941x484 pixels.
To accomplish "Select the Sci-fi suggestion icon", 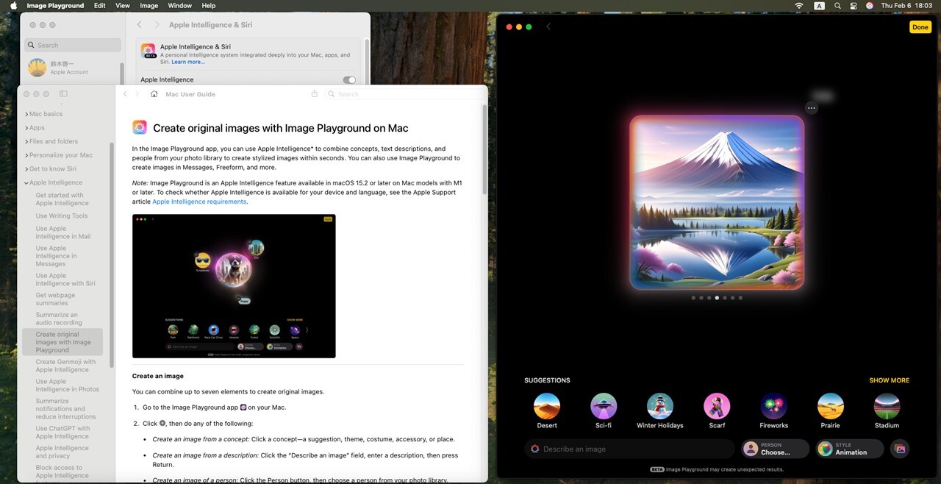I will tap(604, 406).
